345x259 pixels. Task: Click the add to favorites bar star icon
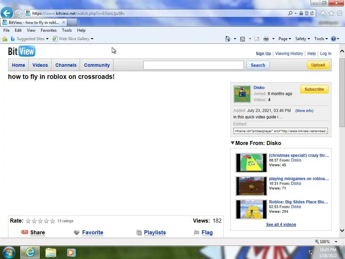click(5, 39)
